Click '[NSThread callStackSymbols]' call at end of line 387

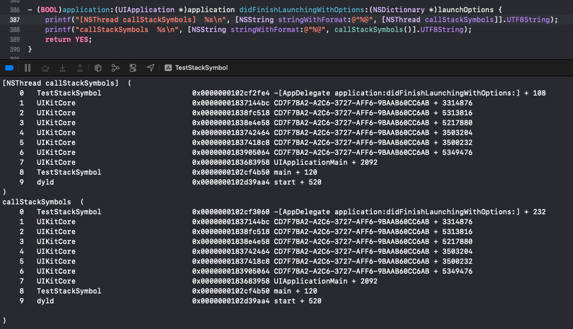pos(440,20)
